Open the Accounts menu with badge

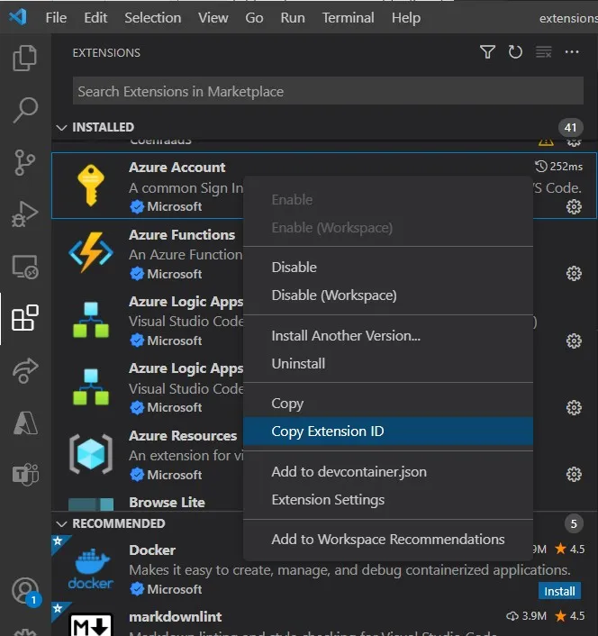click(25, 591)
